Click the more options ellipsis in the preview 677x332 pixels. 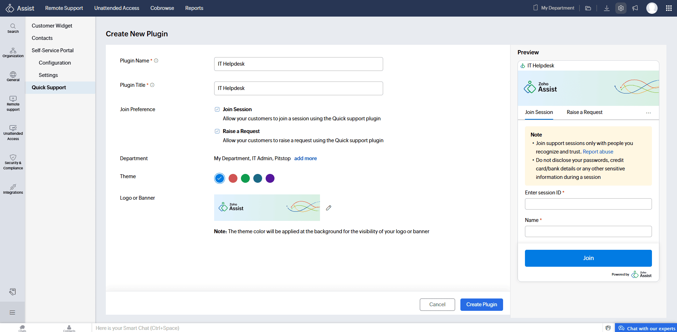648,113
